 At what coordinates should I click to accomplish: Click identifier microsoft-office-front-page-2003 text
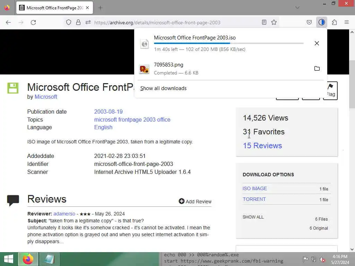point(133,164)
